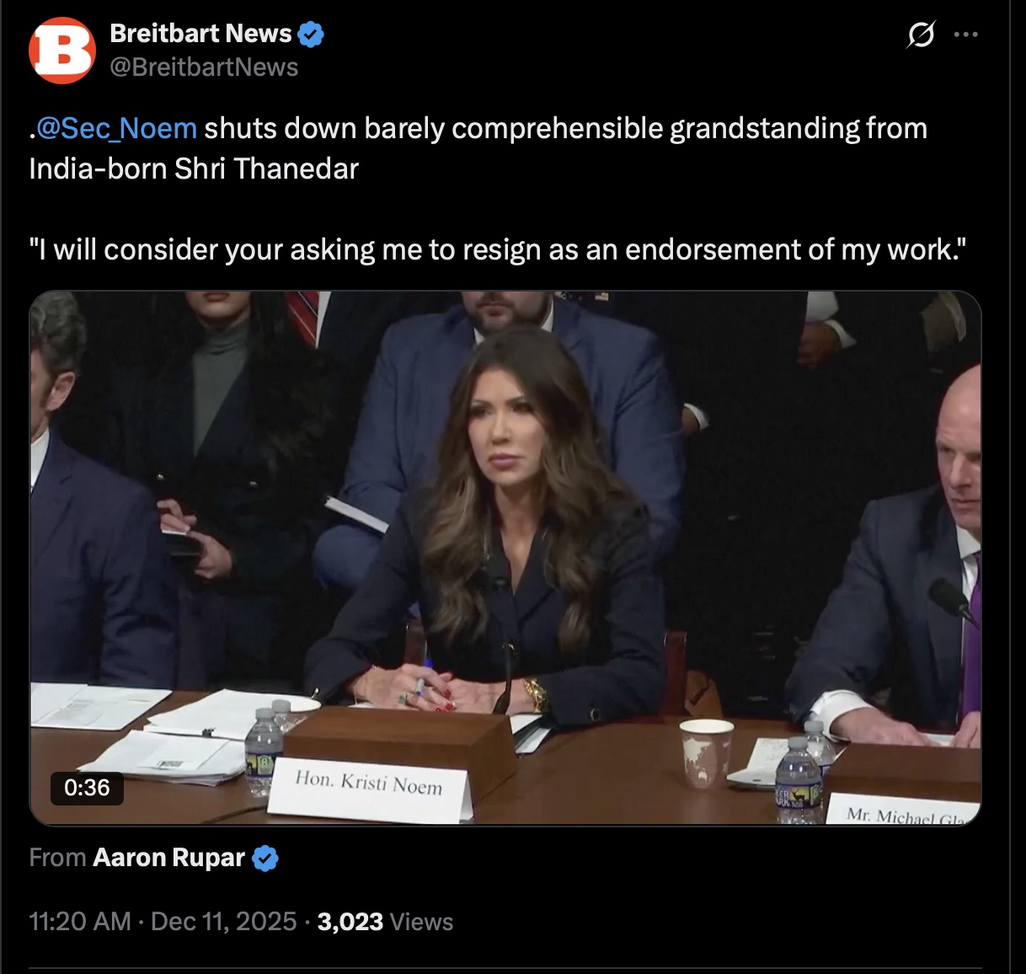Click the Hon. Kristi Noem nameplate in video
Screen dimensions: 1026x974
pyautogui.click(x=369, y=789)
